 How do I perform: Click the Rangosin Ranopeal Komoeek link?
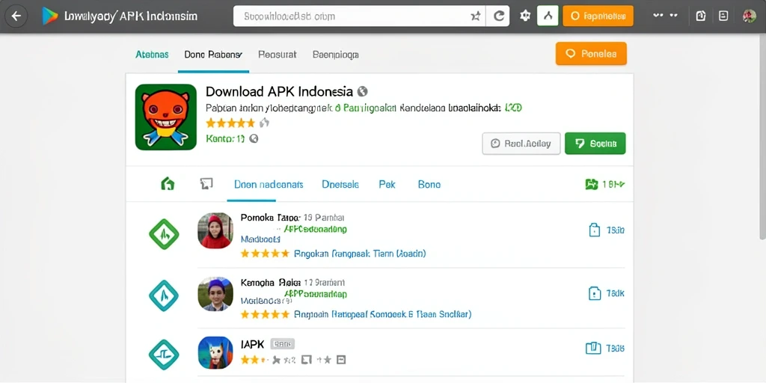[382, 315]
